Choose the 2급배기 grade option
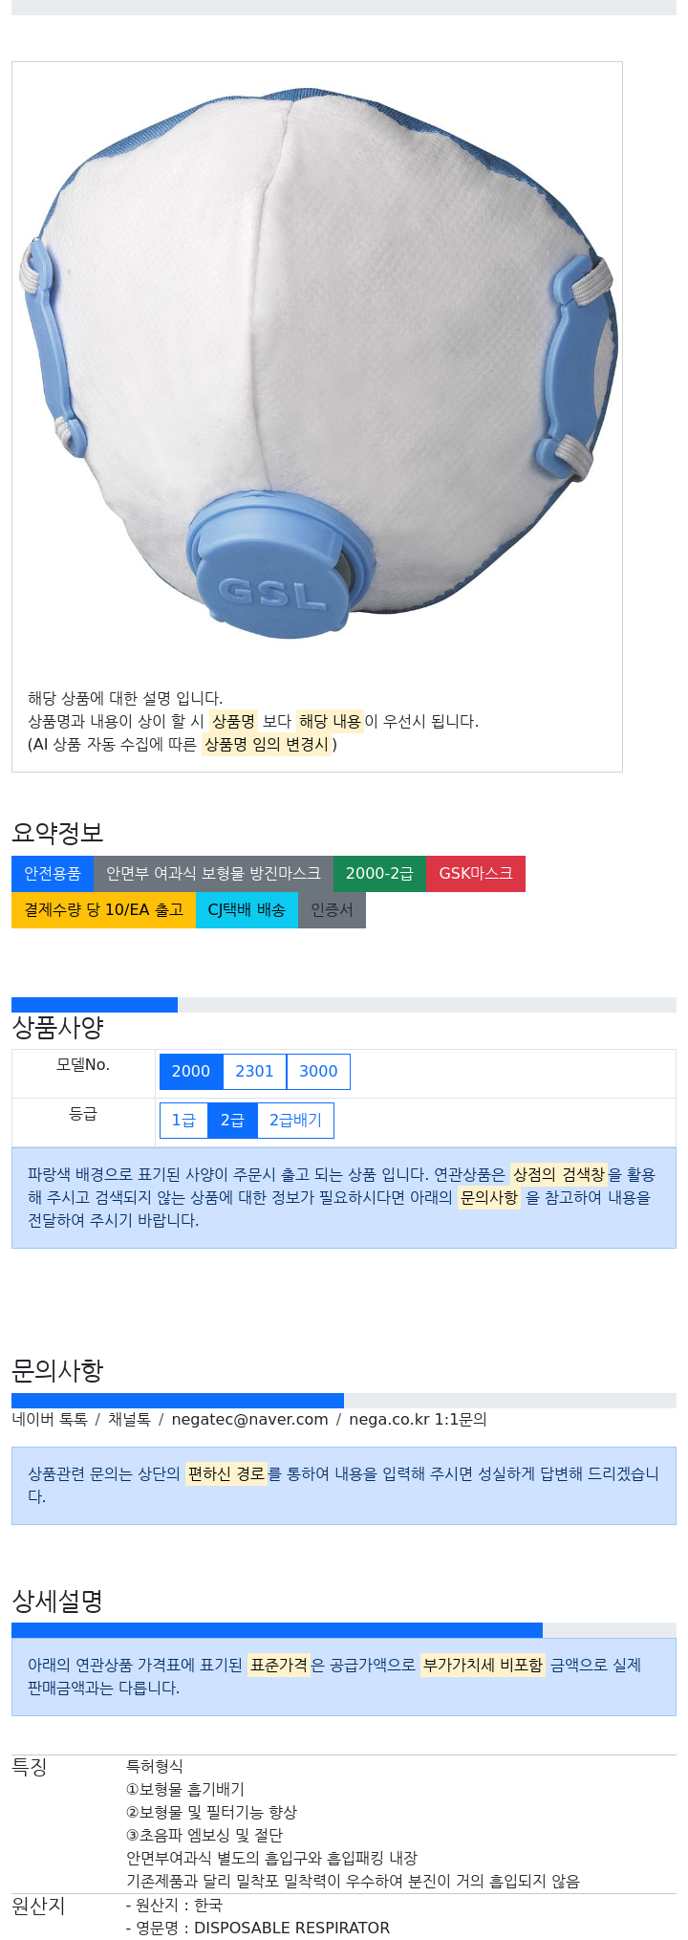Viewport: 688px width, 1940px height. (x=295, y=1120)
